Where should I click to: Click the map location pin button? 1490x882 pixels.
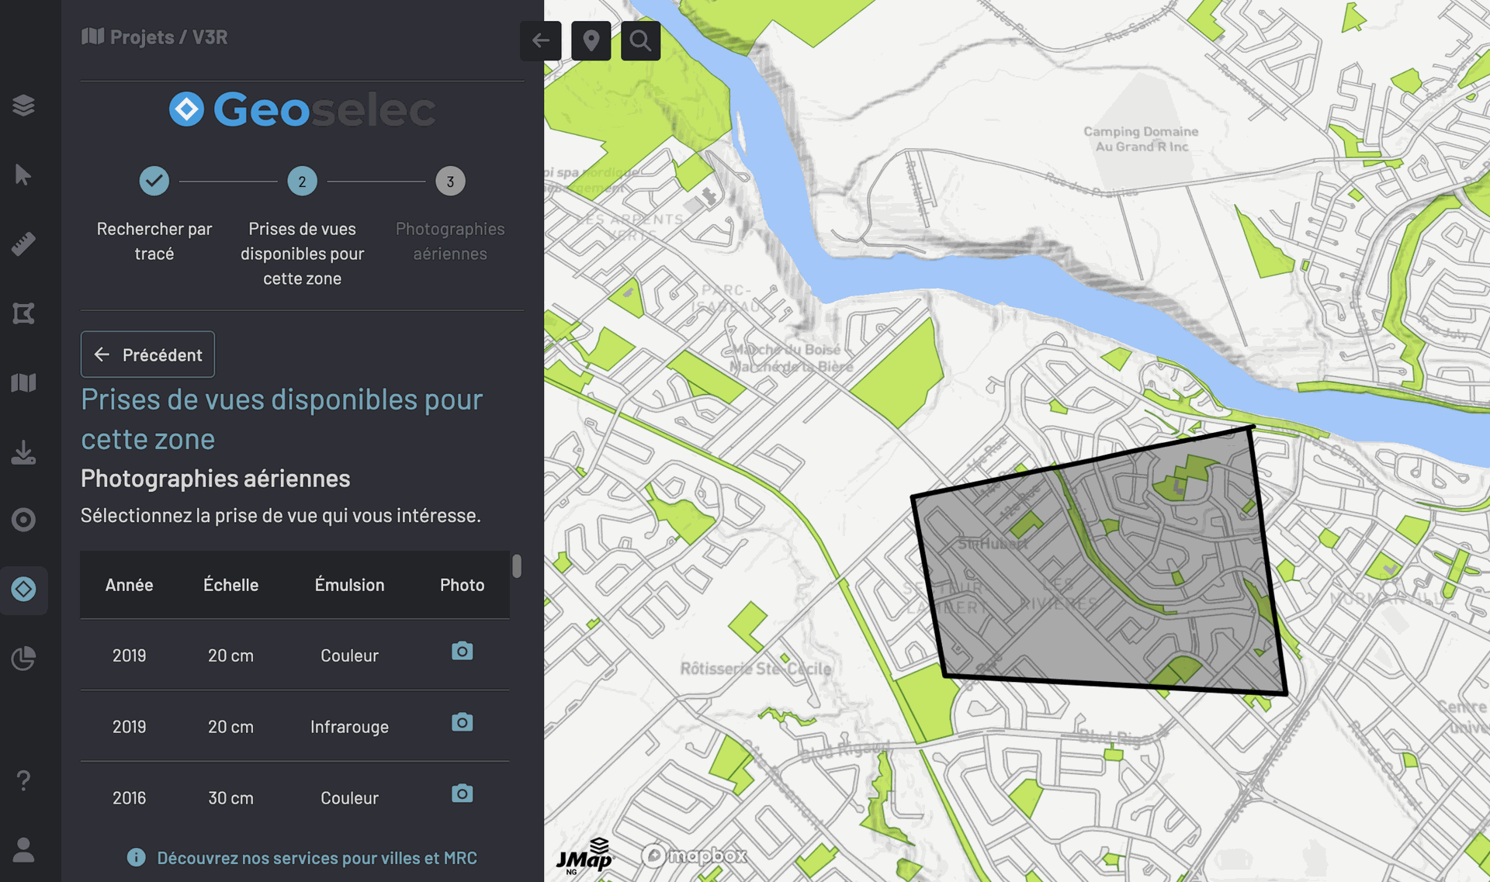591,40
